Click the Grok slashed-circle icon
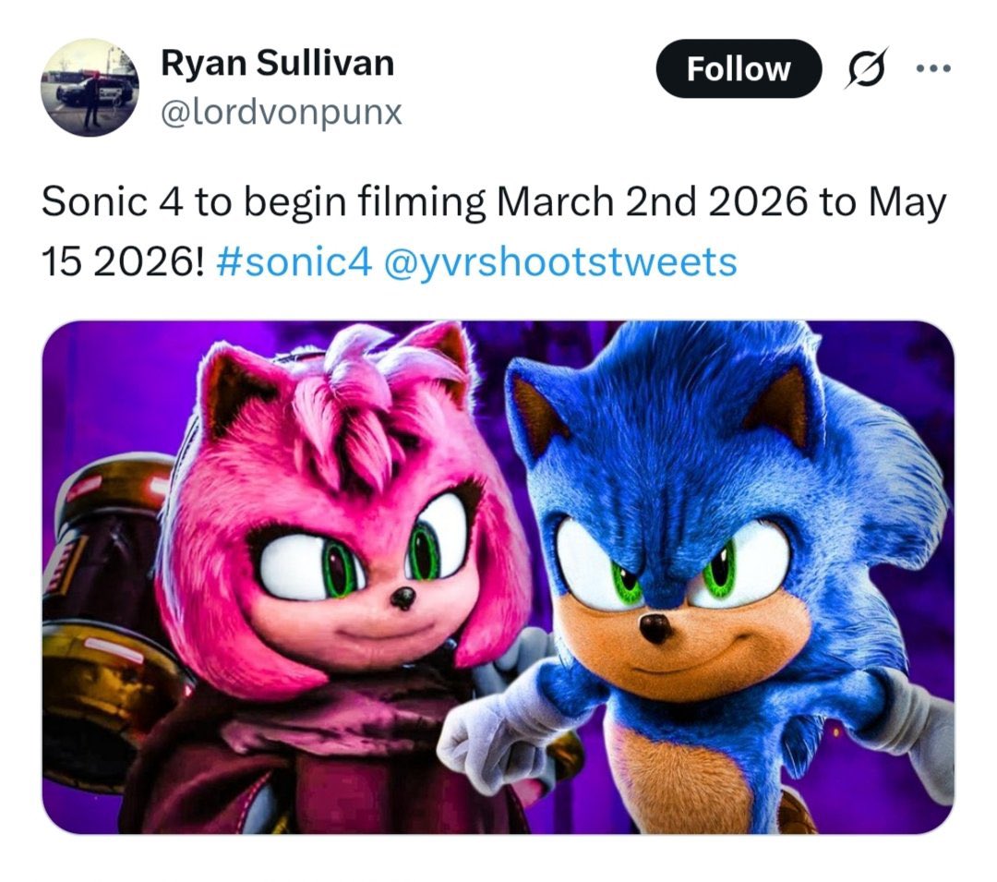Screen dimensions: 997x882 (863, 69)
